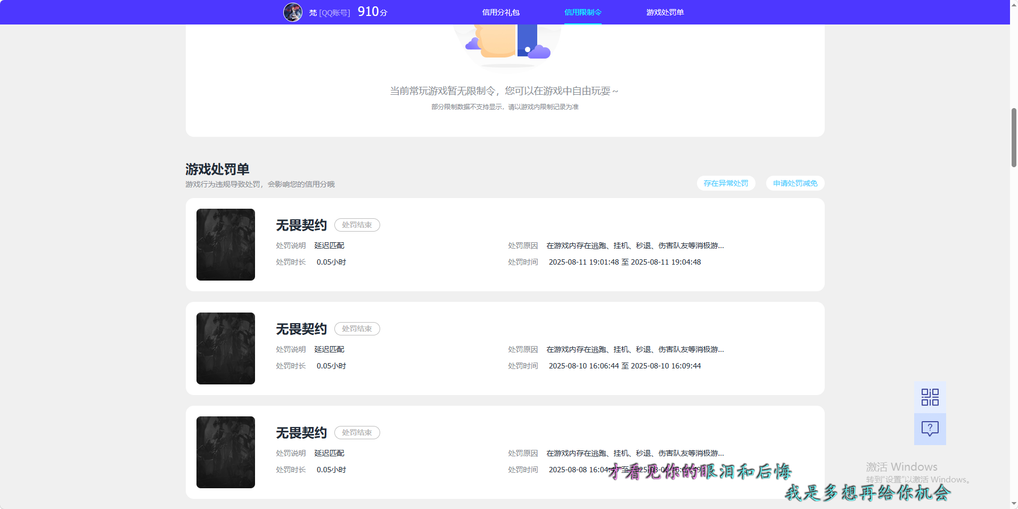Open game thumbnail of 2025-08-10 penalty
The height and width of the screenshot is (509, 1018).
[x=226, y=348]
